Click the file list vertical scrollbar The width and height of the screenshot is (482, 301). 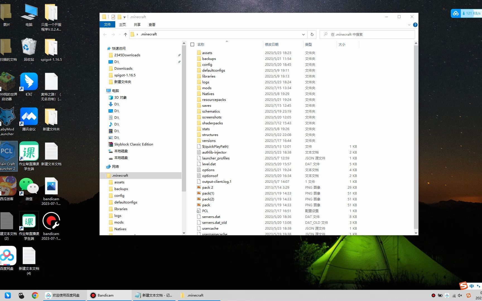tap(416, 137)
